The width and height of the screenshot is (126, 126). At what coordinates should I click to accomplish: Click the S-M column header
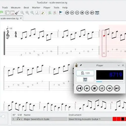20,115
